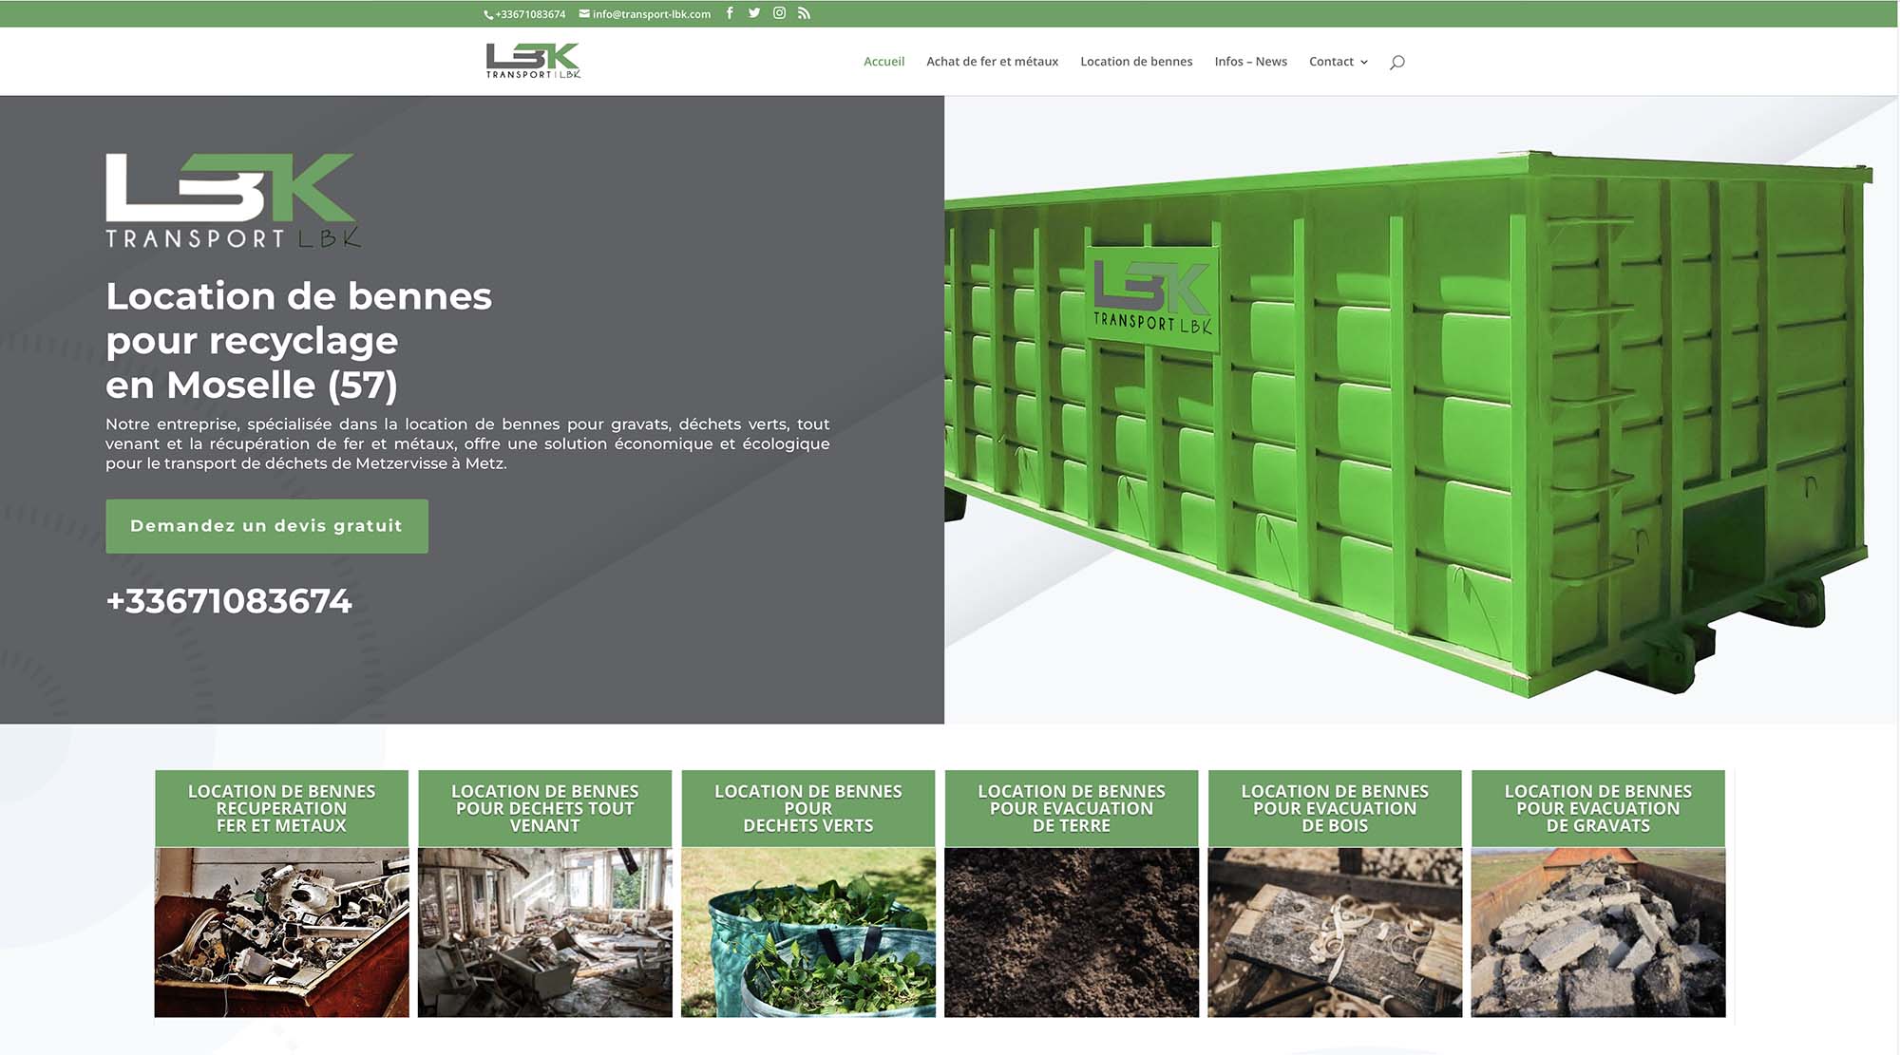The width and height of the screenshot is (1900, 1055).
Task: Open Evacuation de terre card title
Action: pyautogui.click(x=1072, y=808)
